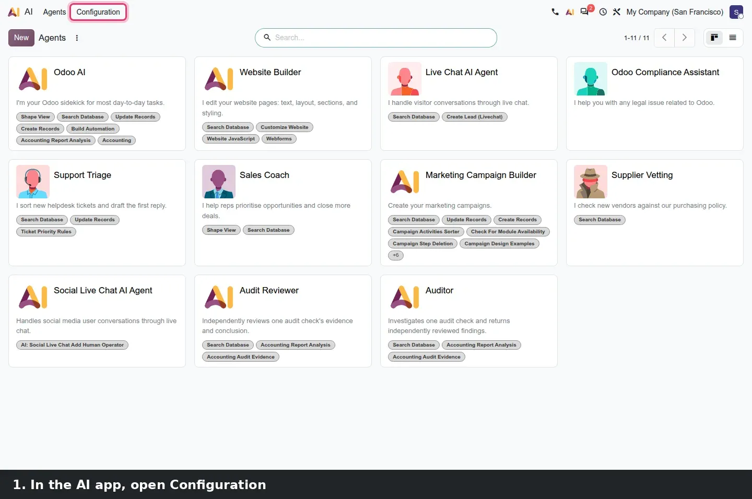This screenshot has height=499, width=752.
Task: Open the Marketing Campaign Builder title
Action: [x=481, y=175]
